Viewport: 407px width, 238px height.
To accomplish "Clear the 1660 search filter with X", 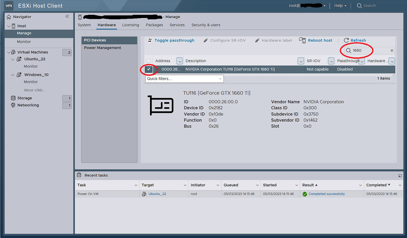I will [392, 50].
